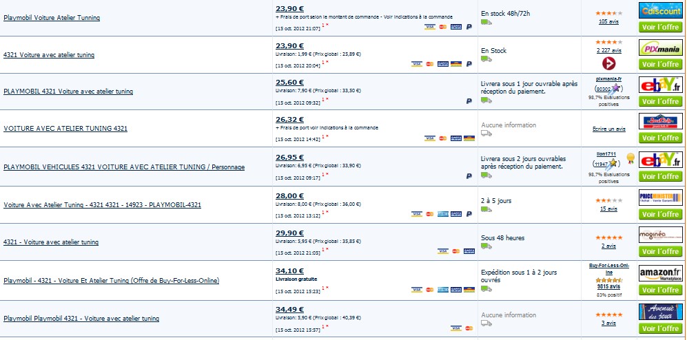The height and width of the screenshot is (340, 687).
Task: Click the MasterCard icon in the 34,49 € row
Action: (469, 328)
